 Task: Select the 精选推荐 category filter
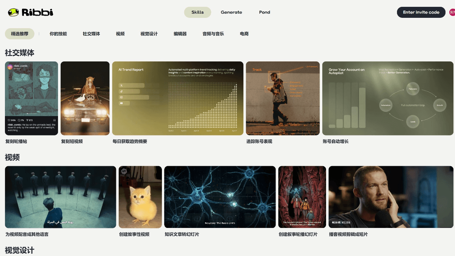(x=19, y=34)
